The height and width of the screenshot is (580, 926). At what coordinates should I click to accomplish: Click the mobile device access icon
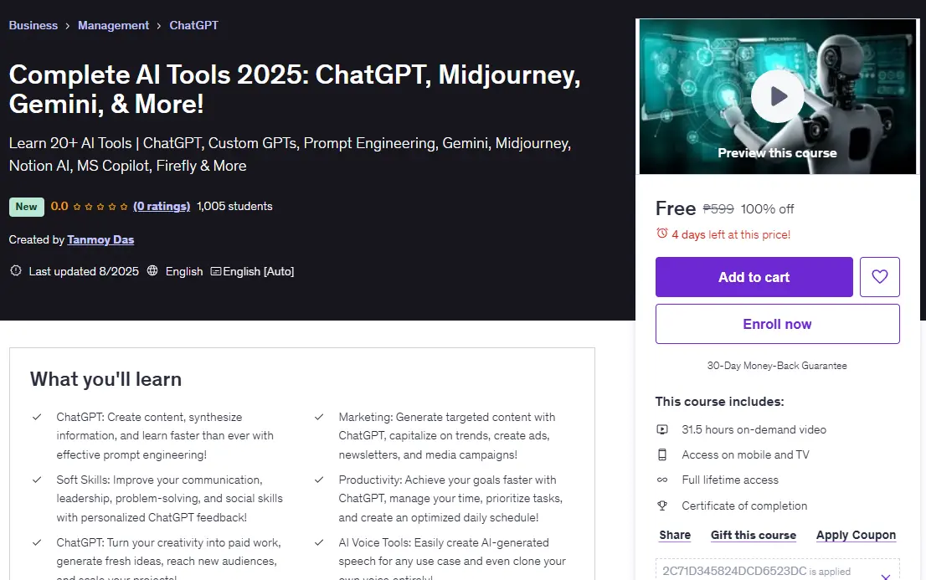[x=662, y=454]
